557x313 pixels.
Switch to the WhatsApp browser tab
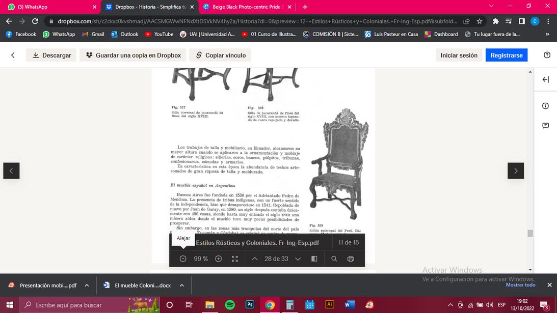click(50, 7)
